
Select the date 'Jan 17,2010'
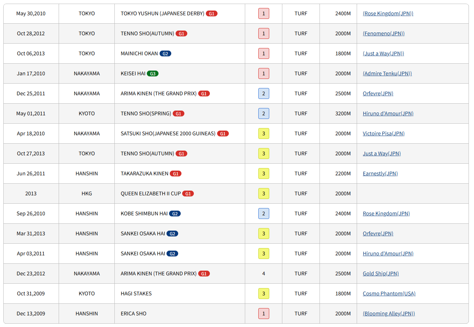point(31,73)
